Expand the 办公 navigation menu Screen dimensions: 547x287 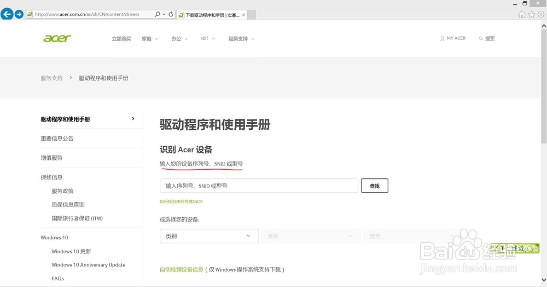coord(179,39)
